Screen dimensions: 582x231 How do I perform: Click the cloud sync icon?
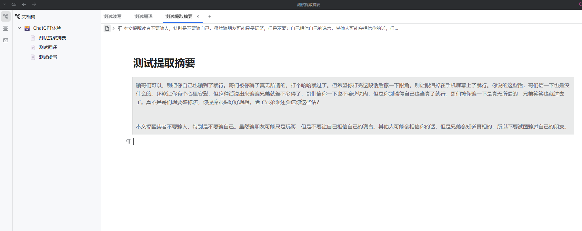(14, 5)
